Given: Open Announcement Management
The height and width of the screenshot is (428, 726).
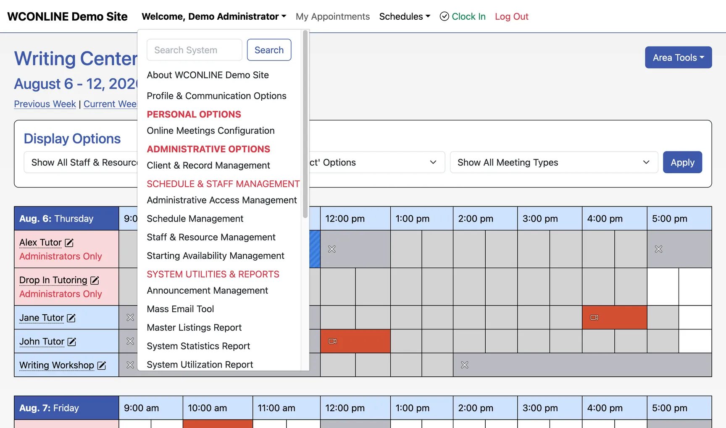Looking at the screenshot, I should (x=207, y=291).
